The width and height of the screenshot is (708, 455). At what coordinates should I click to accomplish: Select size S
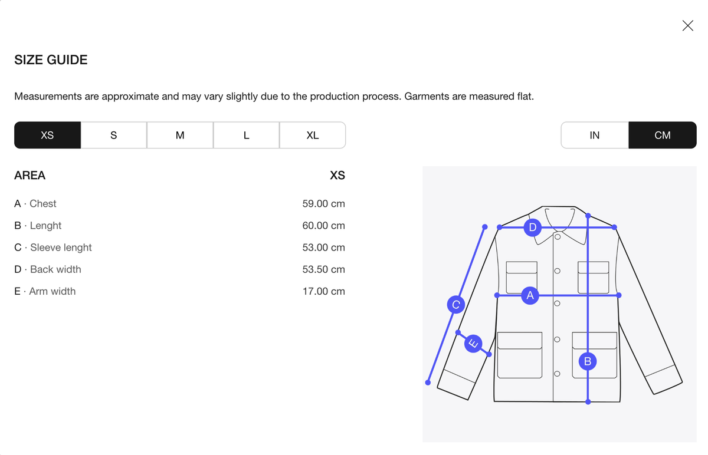114,135
